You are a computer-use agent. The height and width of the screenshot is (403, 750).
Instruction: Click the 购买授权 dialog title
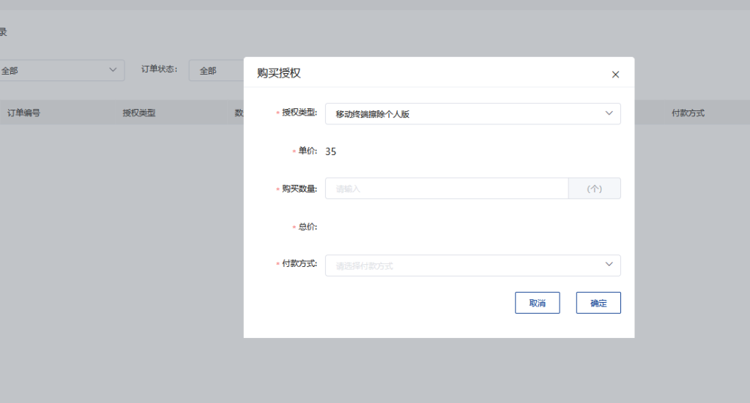click(279, 73)
